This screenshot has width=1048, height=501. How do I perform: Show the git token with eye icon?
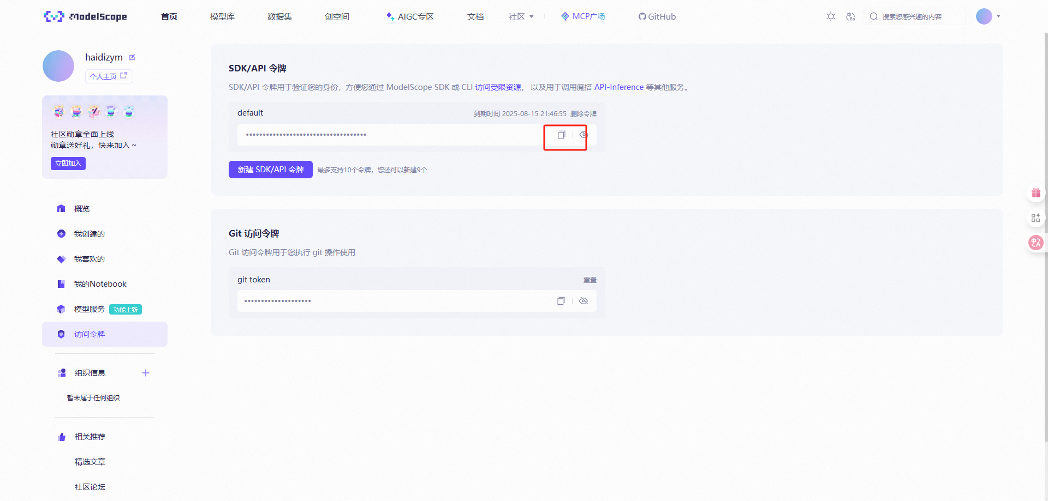pyautogui.click(x=583, y=301)
